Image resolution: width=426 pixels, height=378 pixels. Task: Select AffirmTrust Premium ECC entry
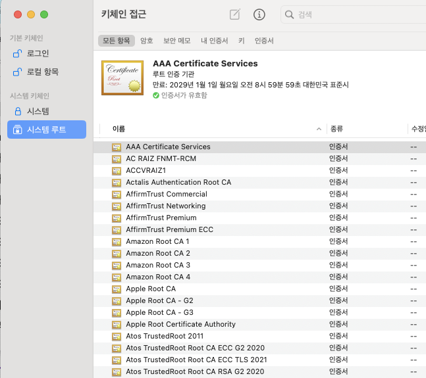coord(169,229)
